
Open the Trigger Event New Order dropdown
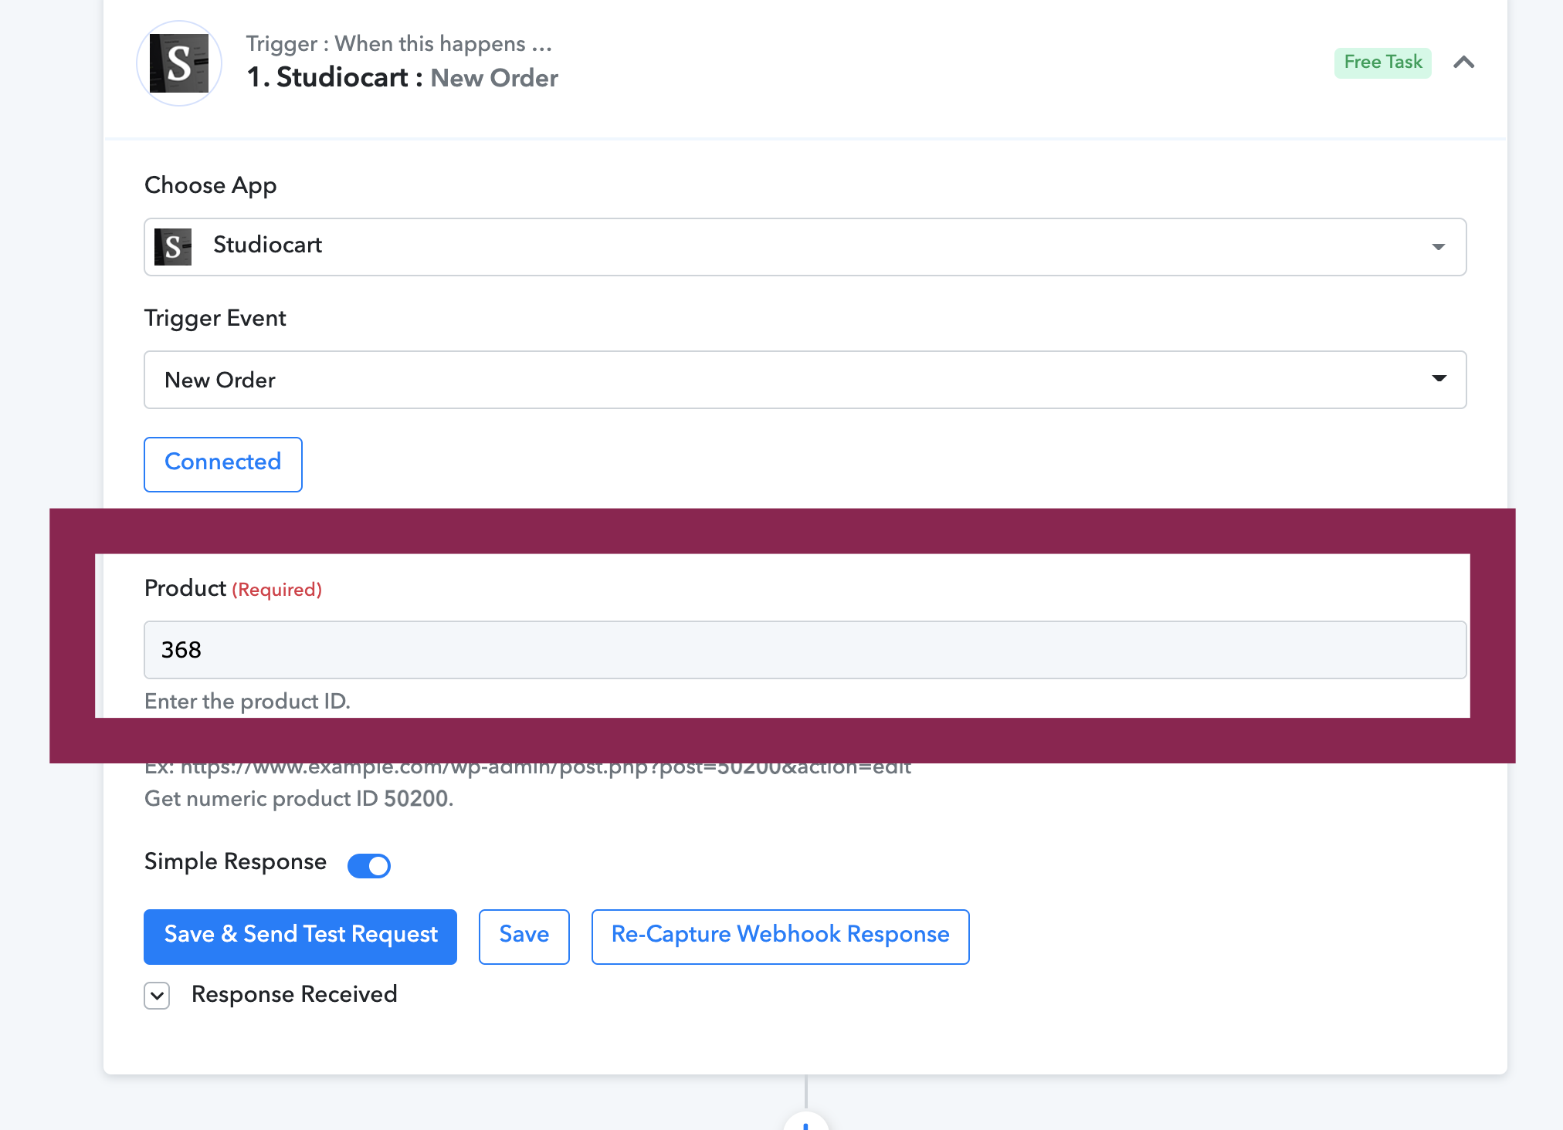tap(805, 380)
